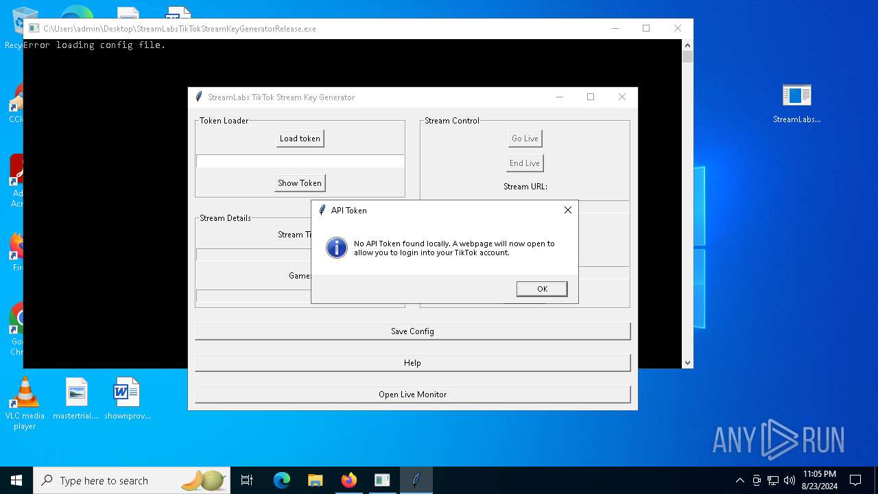Click the network tray icon

coord(773,480)
